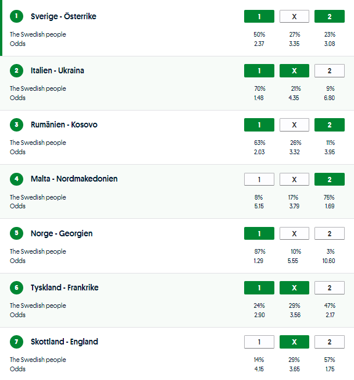This screenshot has width=354, height=380.
Task: Toggle home win for Sverige - Österrike
Action: coord(259,16)
